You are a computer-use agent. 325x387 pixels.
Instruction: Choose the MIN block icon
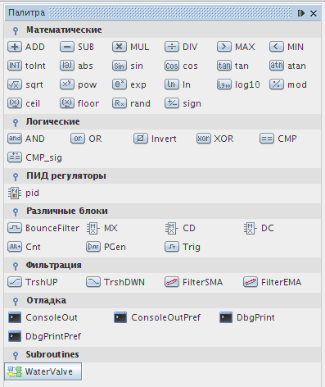[x=277, y=47]
